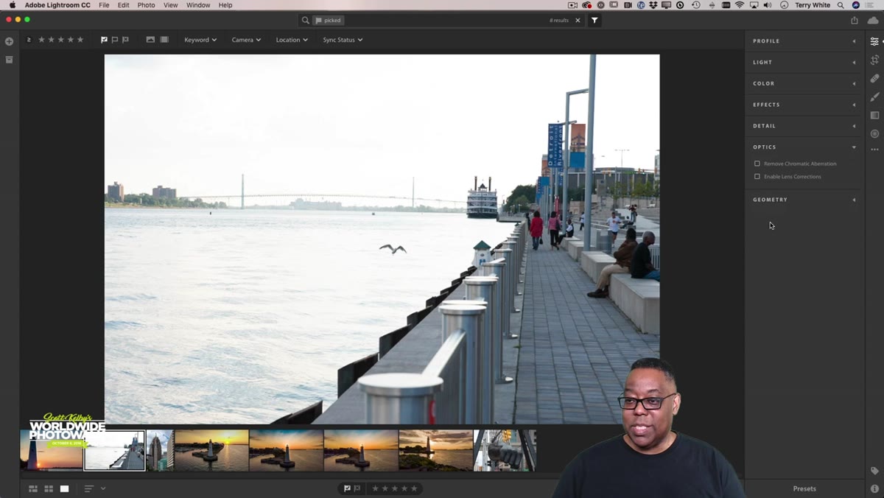Open the Edit menu

pyautogui.click(x=124, y=5)
